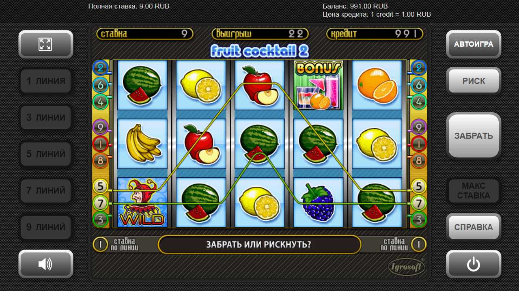This screenshot has width=519, height=291.
Task: Click the Bonus cocktail symbol
Action: [318, 86]
